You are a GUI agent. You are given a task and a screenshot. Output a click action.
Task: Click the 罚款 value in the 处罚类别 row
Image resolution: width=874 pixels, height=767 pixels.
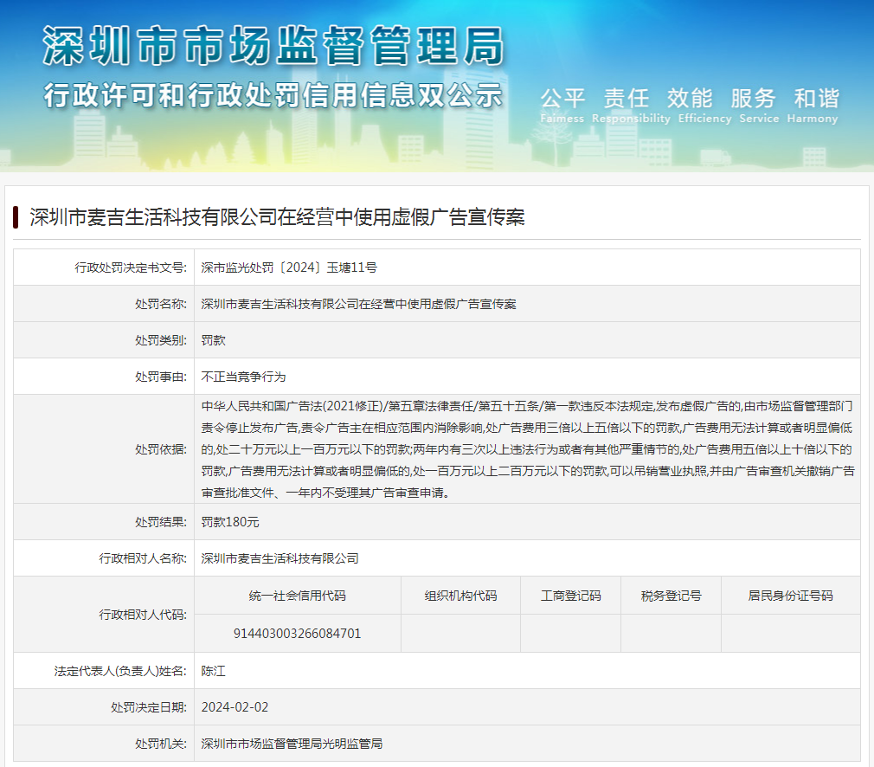pos(214,340)
